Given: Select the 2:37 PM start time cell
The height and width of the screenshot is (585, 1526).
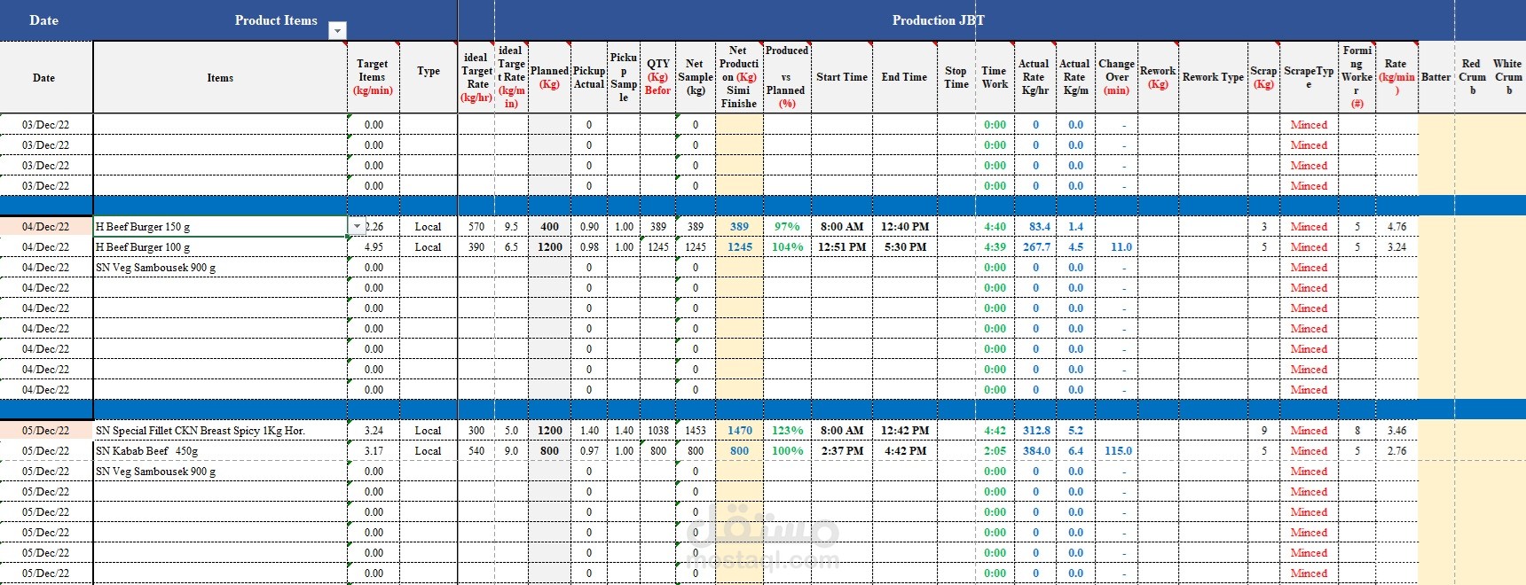Looking at the screenshot, I should (x=842, y=451).
